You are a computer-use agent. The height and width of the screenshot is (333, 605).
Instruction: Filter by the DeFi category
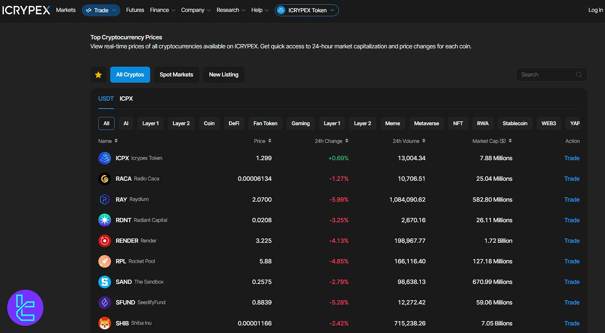pos(234,123)
